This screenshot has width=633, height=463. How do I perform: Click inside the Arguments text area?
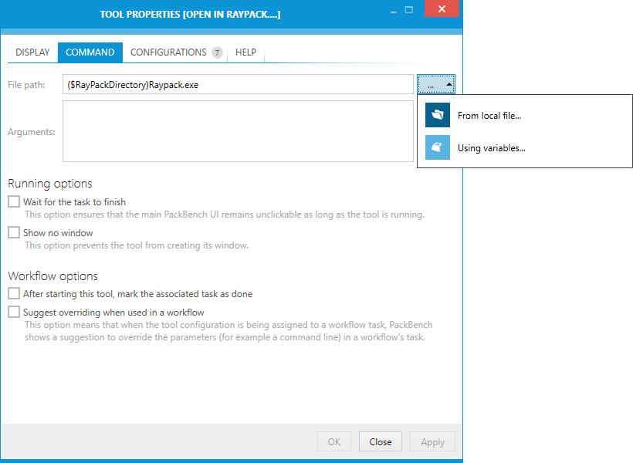[x=232, y=131]
